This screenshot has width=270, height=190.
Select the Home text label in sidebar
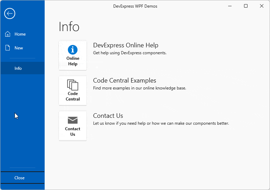coord(20,34)
